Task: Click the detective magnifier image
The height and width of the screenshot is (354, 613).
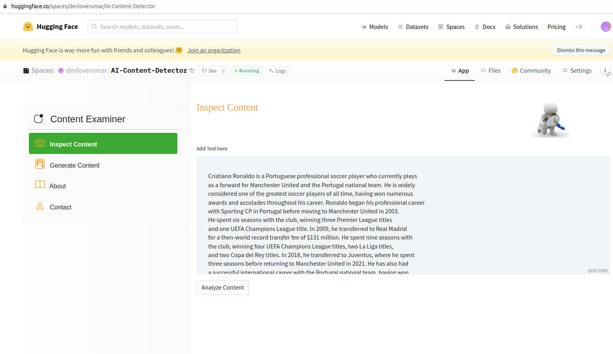Action: (x=550, y=120)
